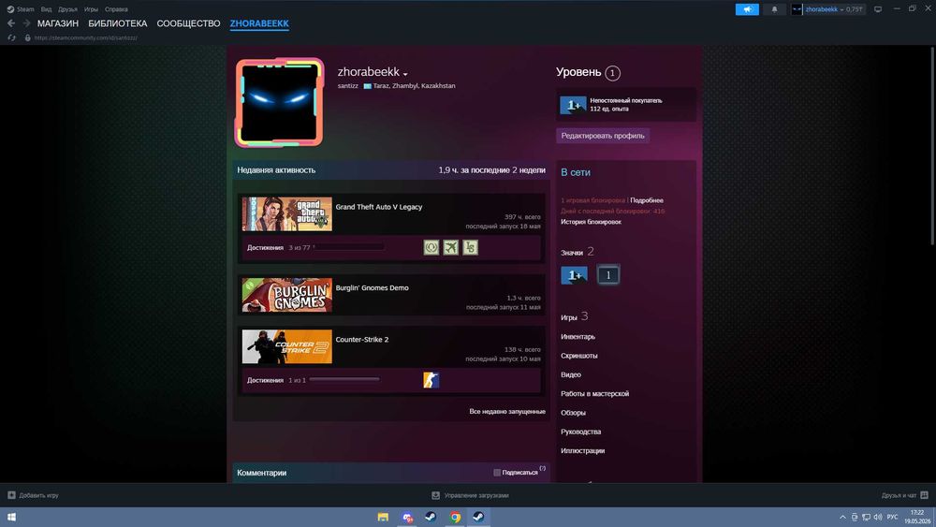Viewport: 936px width, 527px height.
Task: Open the Counter-Strike 2 game thumbnail
Action: pyautogui.click(x=286, y=346)
